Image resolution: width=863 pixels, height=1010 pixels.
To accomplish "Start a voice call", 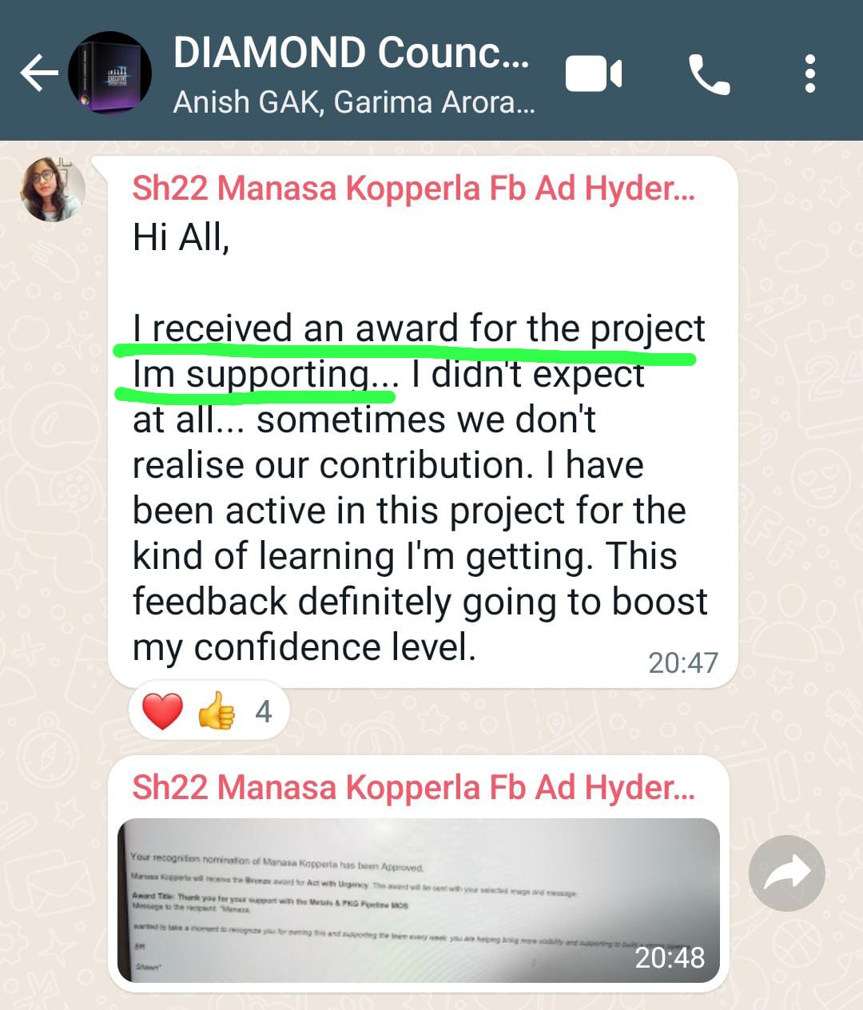I will (x=709, y=75).
